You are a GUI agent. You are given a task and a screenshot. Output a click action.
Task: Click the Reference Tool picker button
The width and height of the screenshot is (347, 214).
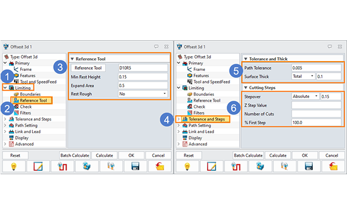click(x=88, y=68)
